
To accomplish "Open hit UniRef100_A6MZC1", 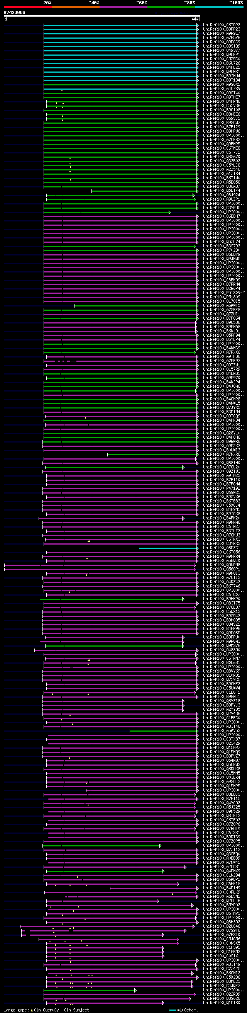I will coord(222,548).
